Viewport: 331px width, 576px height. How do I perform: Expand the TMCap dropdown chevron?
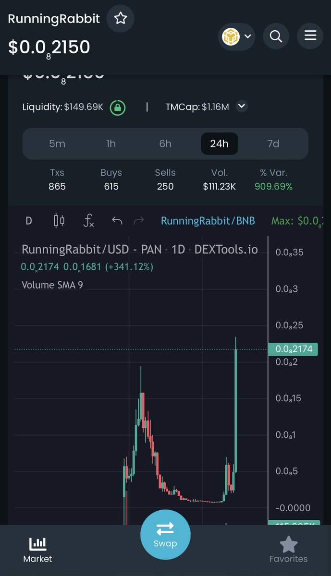(242, 106)
